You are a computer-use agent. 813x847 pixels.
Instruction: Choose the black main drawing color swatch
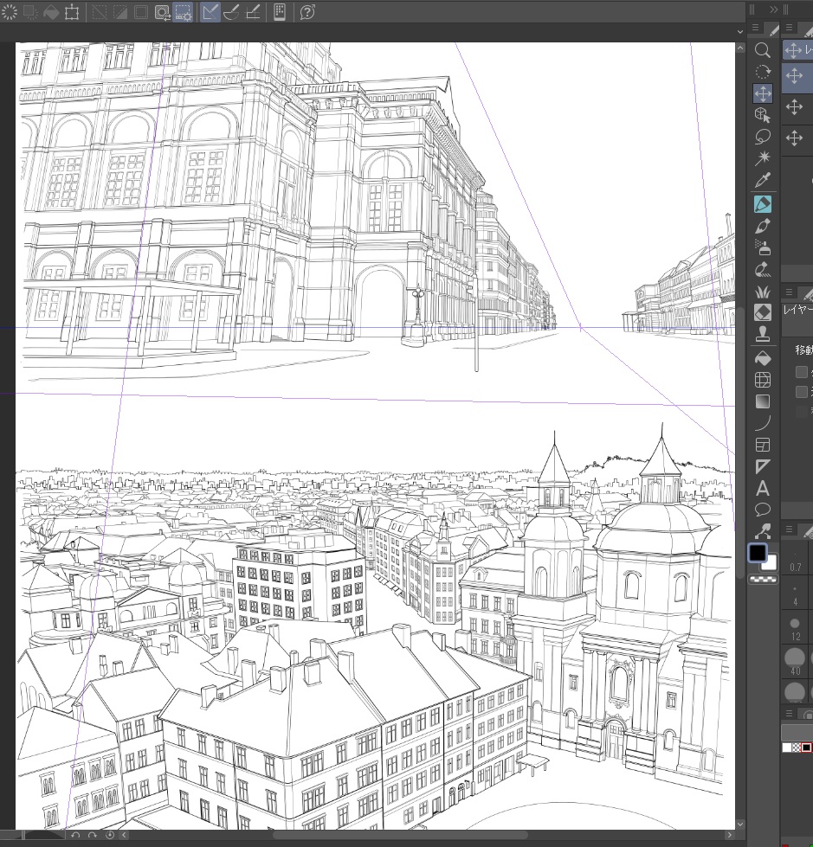pos(758,553)
